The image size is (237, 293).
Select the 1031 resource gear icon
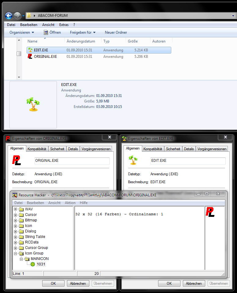tap(33, 264)
